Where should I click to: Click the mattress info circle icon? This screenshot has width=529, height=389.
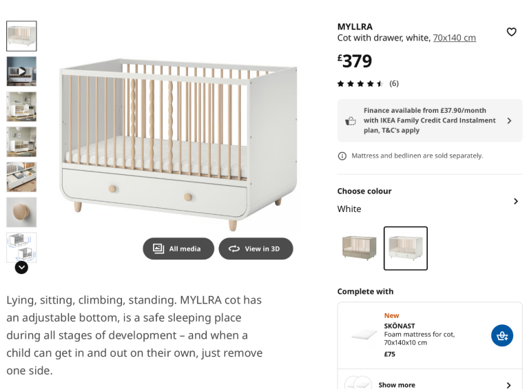pyautogui.click(x=342, y=156)
